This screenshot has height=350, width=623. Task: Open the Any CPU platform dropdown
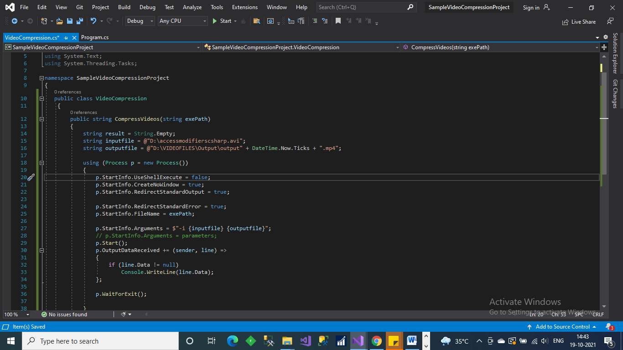click(182, 21)
